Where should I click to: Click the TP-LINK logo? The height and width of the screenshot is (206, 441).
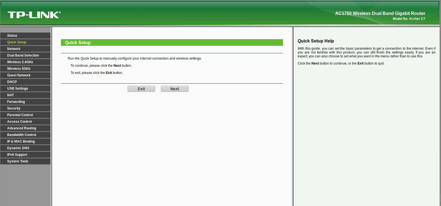click(x=34, y=15)
